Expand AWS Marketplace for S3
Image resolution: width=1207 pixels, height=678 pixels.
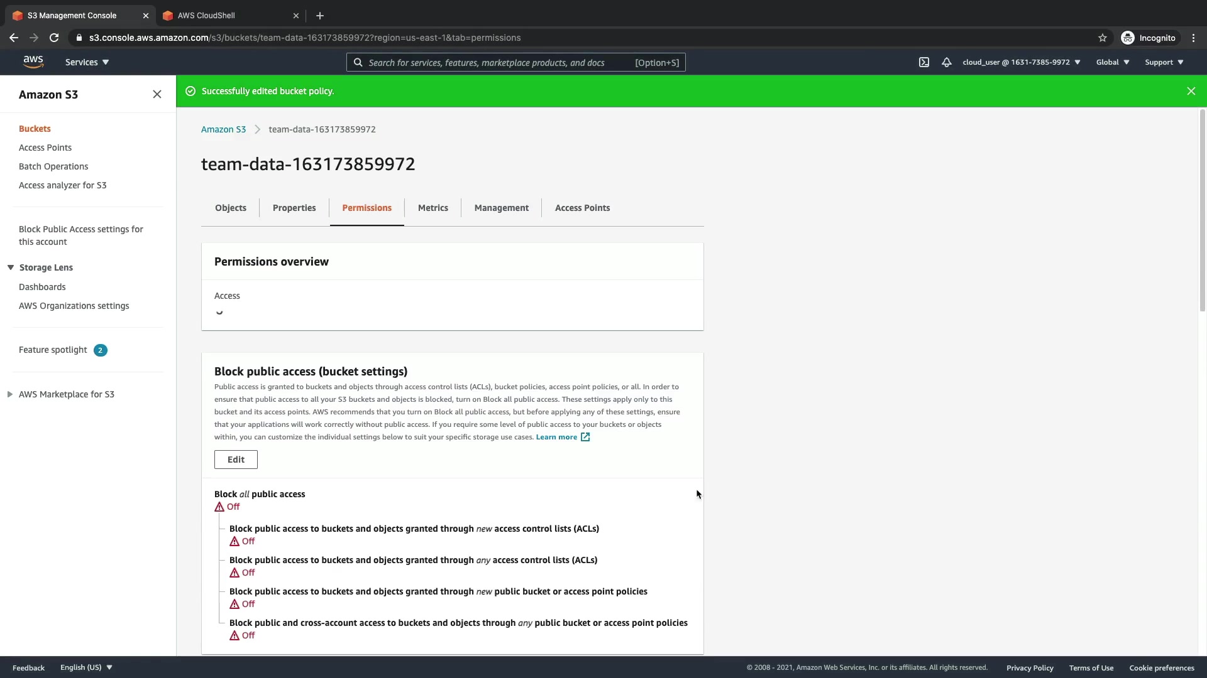pyautogui.click(x=10, y=394)
